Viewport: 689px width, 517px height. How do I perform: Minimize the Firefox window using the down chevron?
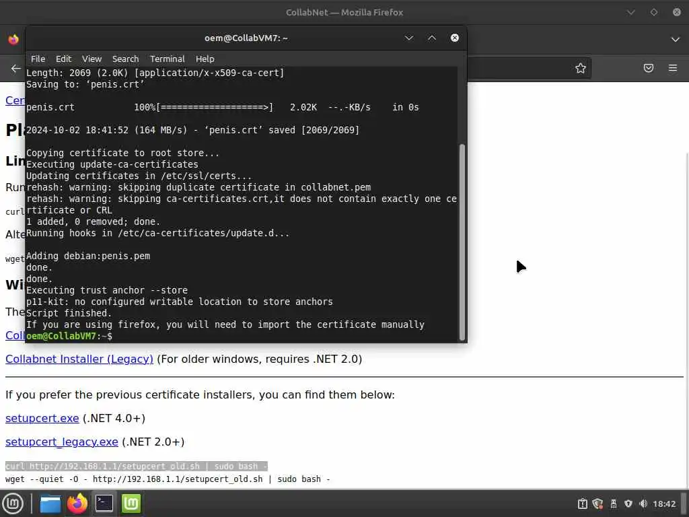point(631,12)
